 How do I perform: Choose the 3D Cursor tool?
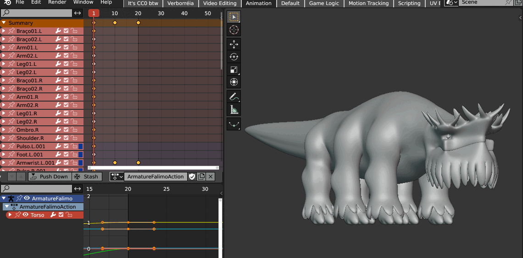pos(234,30)
